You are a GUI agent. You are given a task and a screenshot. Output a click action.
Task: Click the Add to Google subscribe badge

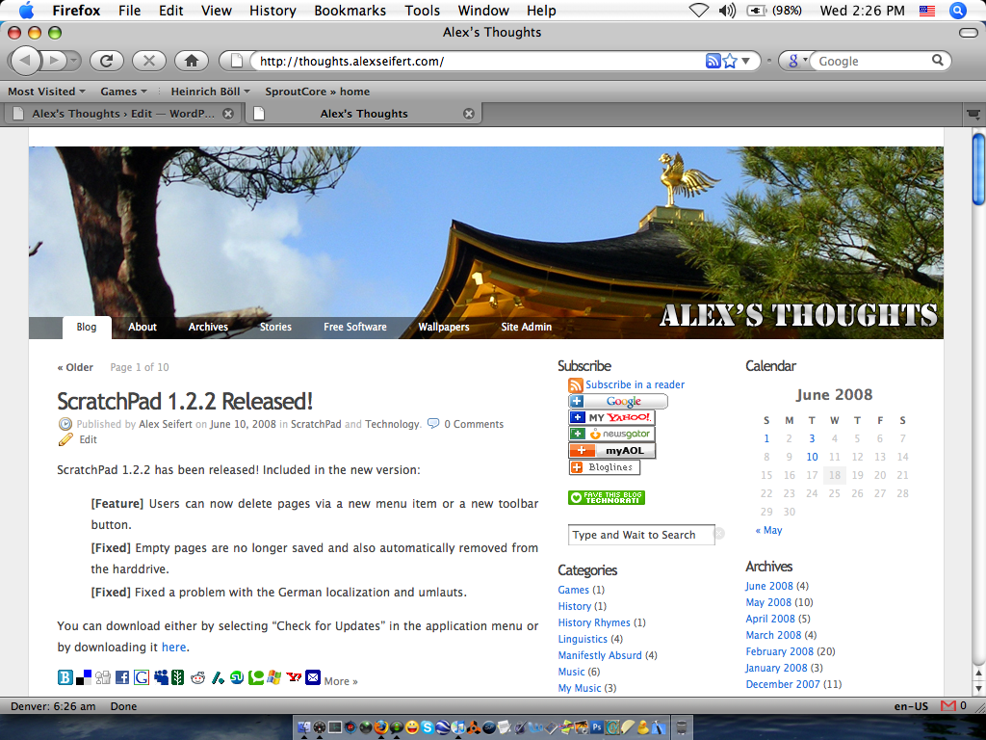[x=617, y=402]
